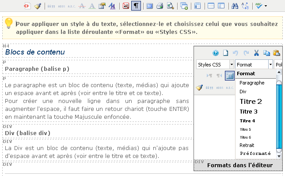This screenshot has width=285, height=176.
Task: Click the blue Format list scrollbar thumb
Action: click(279, 117)
